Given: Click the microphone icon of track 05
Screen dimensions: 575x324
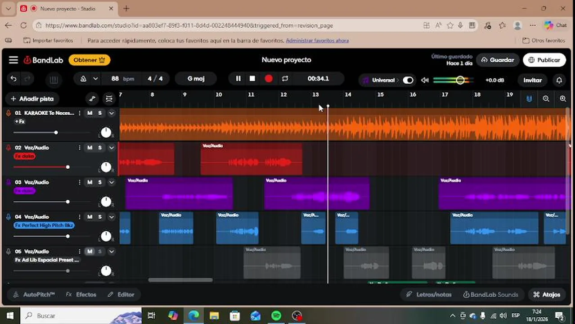Looking at the screenshot, I should pos(8,252).
